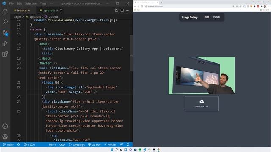Click the VS Code icon in taskbar

click(144, 149)
